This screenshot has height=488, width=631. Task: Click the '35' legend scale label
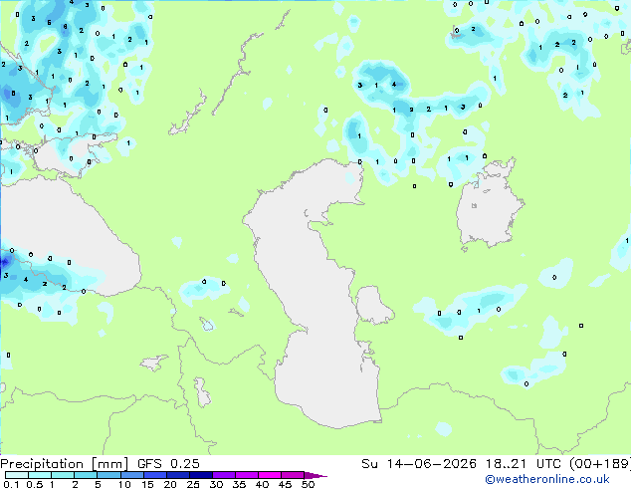pos(239,484)
